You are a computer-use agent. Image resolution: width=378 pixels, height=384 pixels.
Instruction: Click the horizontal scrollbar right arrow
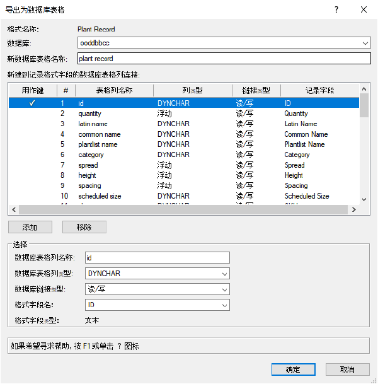355,210
